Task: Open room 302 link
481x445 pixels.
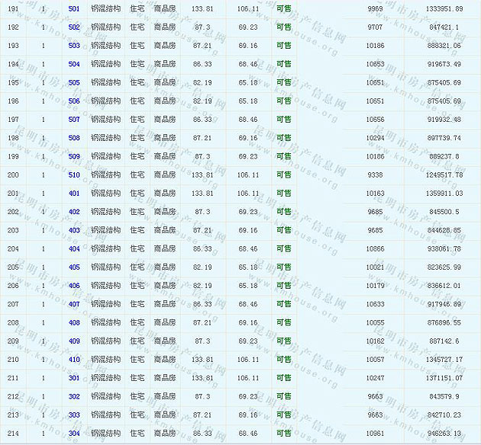Action: coord(73,396)
